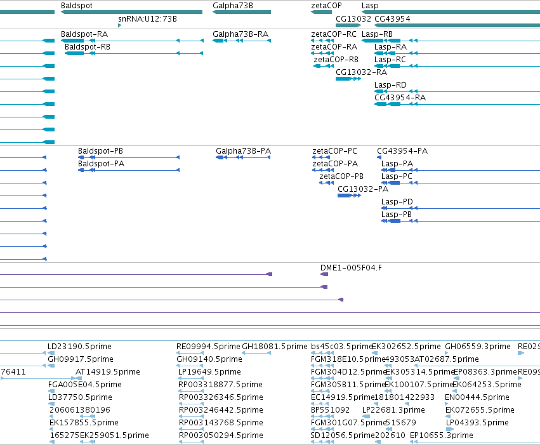The width and height of the screenshot is (540, 445).
Task: Select LP22681.3prime EST
Action: point(366,416)
